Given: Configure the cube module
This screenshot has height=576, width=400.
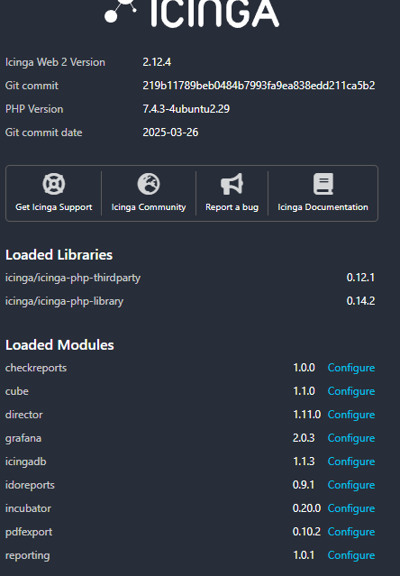Looking at the screenshot, I should 351,391.
